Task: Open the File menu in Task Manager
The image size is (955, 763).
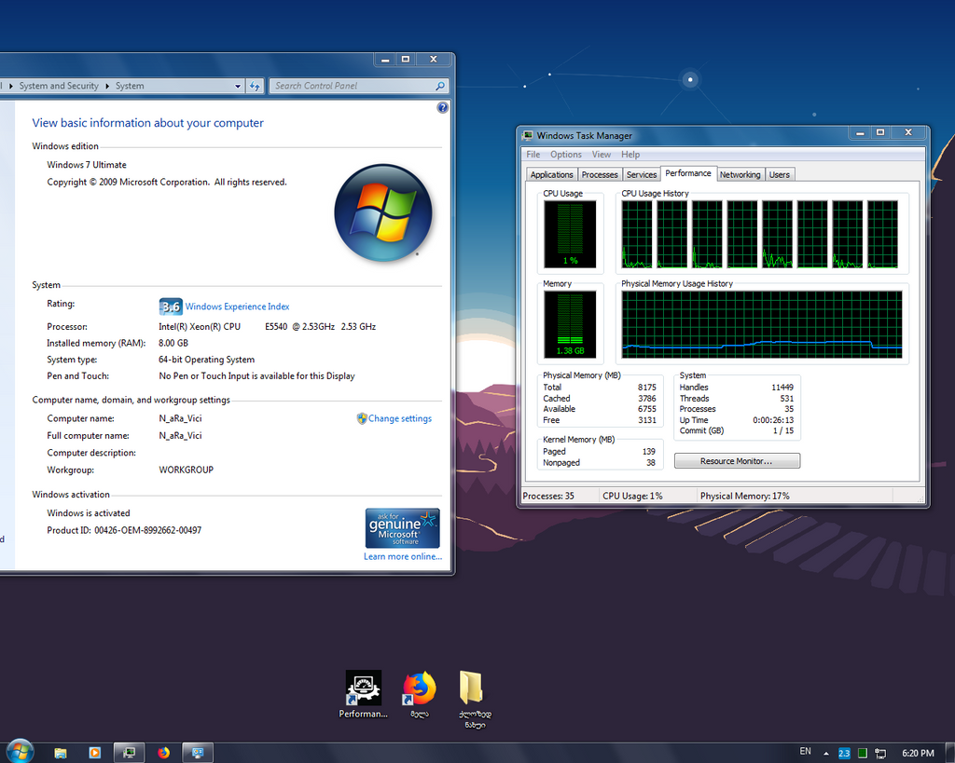Action: click(533, 155)
